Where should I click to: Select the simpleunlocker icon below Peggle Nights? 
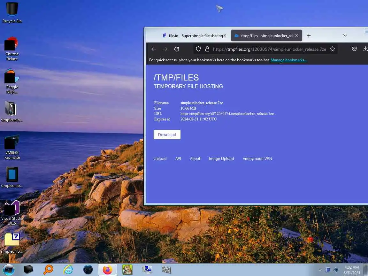coord(12,111)
